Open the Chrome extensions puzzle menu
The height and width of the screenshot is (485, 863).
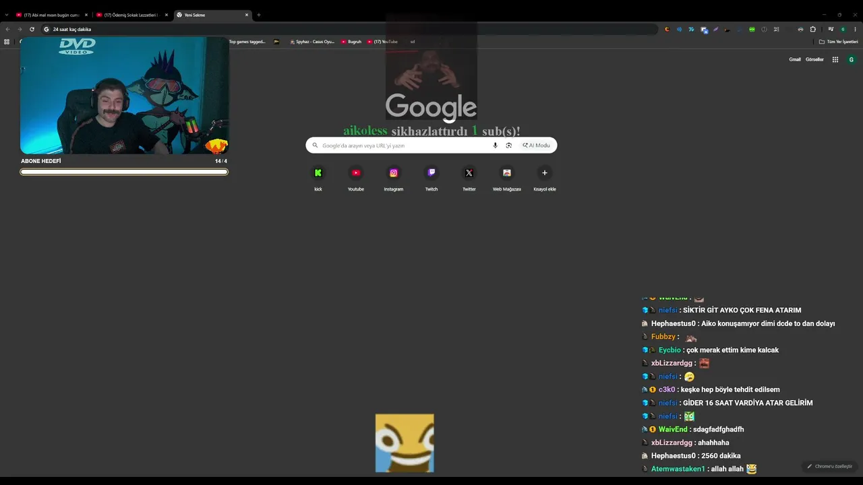[813, 29]
